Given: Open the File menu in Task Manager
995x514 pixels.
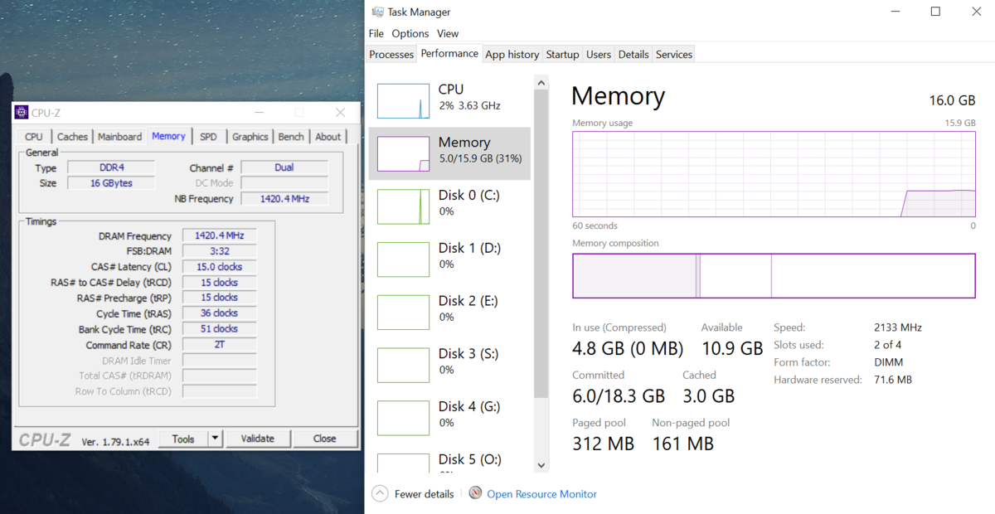Looking at the screenshot, I should tap(376, 33).
